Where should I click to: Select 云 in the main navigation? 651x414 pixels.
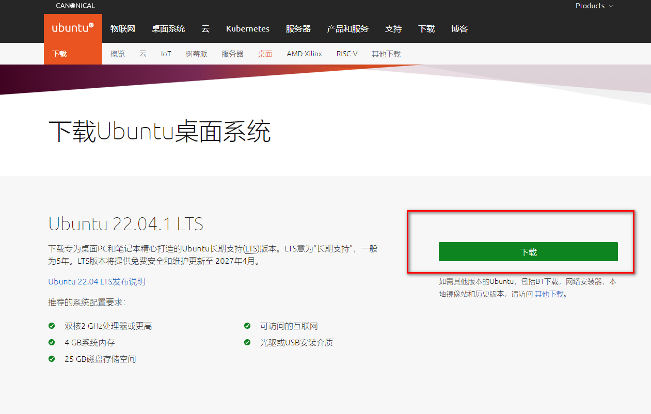[205, 28]
